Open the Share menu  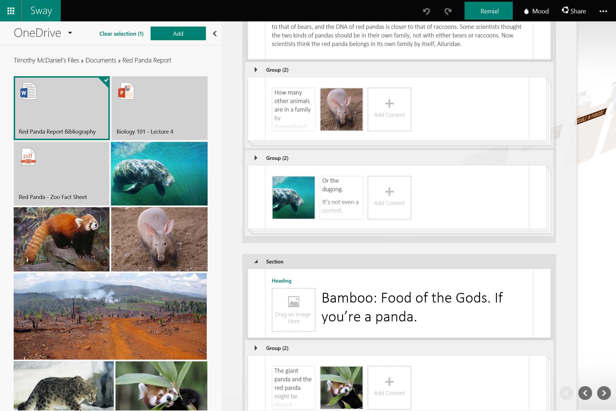click(x=574, y=11)
